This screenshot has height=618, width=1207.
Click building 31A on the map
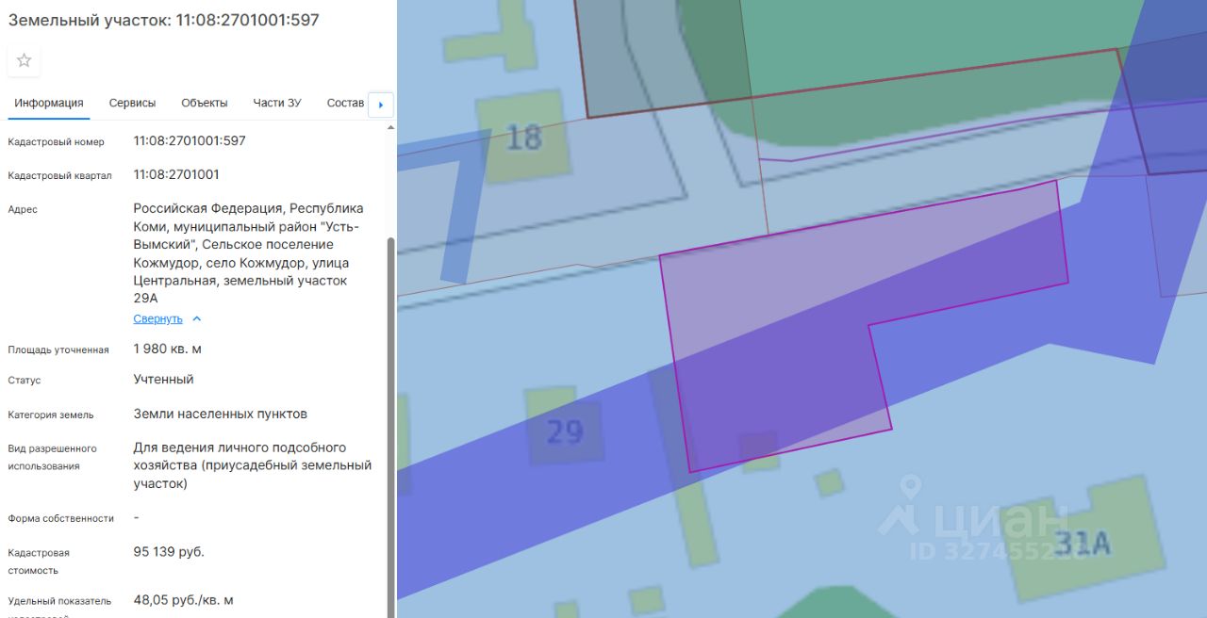1082,543
